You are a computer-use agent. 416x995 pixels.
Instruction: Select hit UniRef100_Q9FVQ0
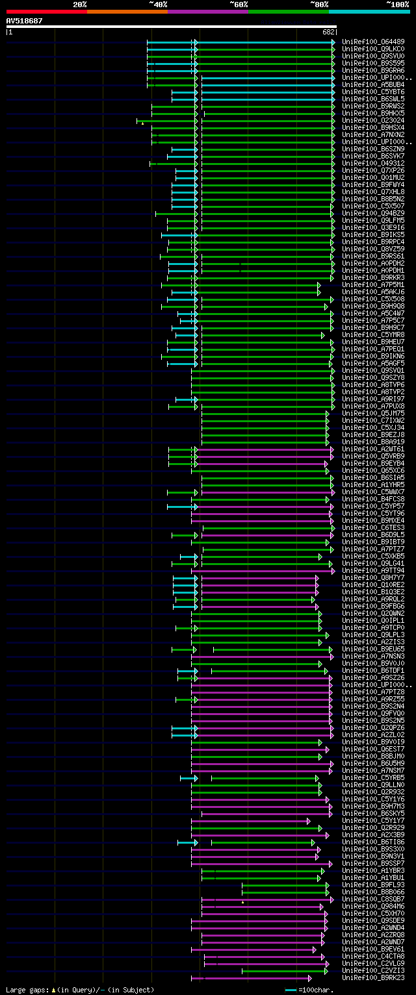pos(373,713)
